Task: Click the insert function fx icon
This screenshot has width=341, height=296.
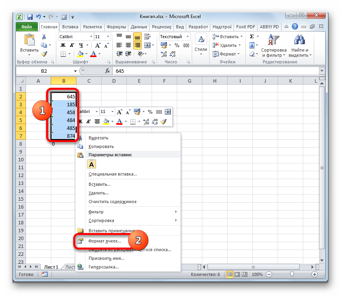Action: (x=107, y=71)
